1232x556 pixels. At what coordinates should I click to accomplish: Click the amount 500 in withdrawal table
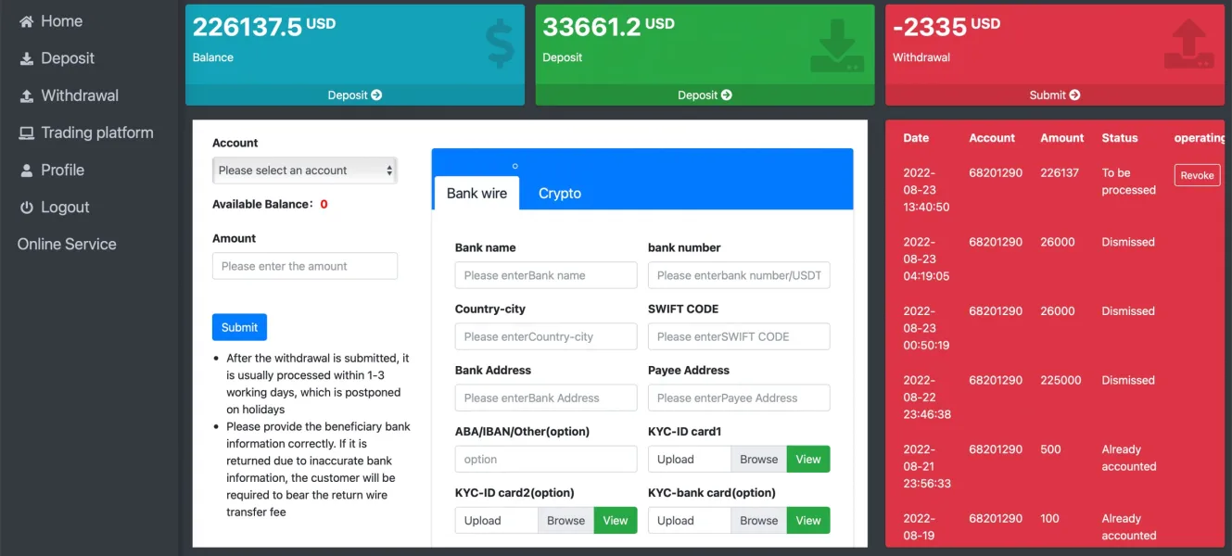[1050, 449]
